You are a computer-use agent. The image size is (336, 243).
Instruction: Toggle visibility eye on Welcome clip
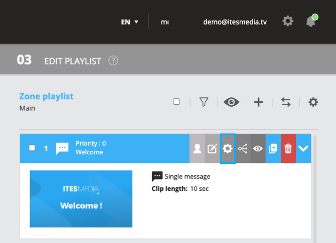258,148
